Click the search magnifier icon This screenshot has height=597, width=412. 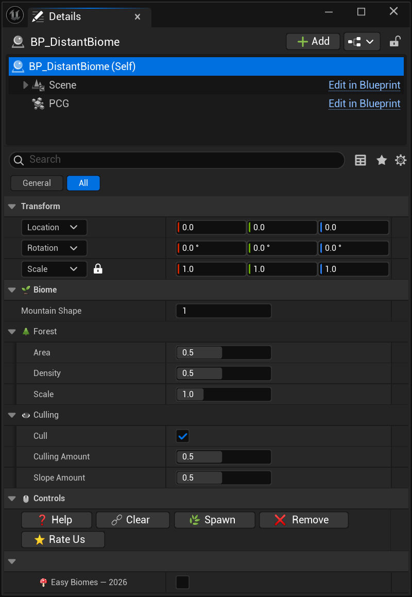point(19,160)
